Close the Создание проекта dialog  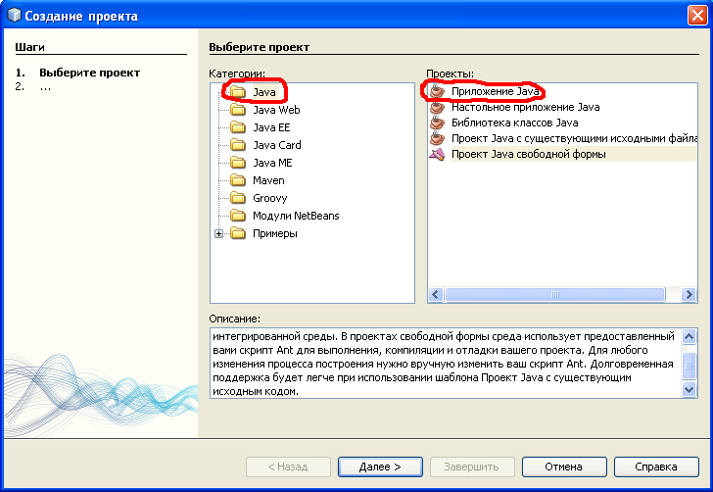[x=697, y=16]
